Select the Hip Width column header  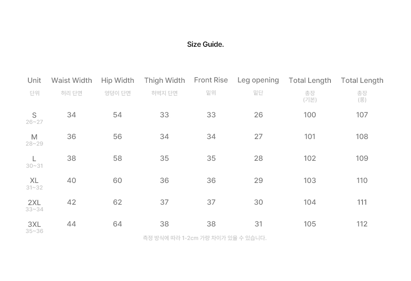pyautogui.click(x=118, y=80)
